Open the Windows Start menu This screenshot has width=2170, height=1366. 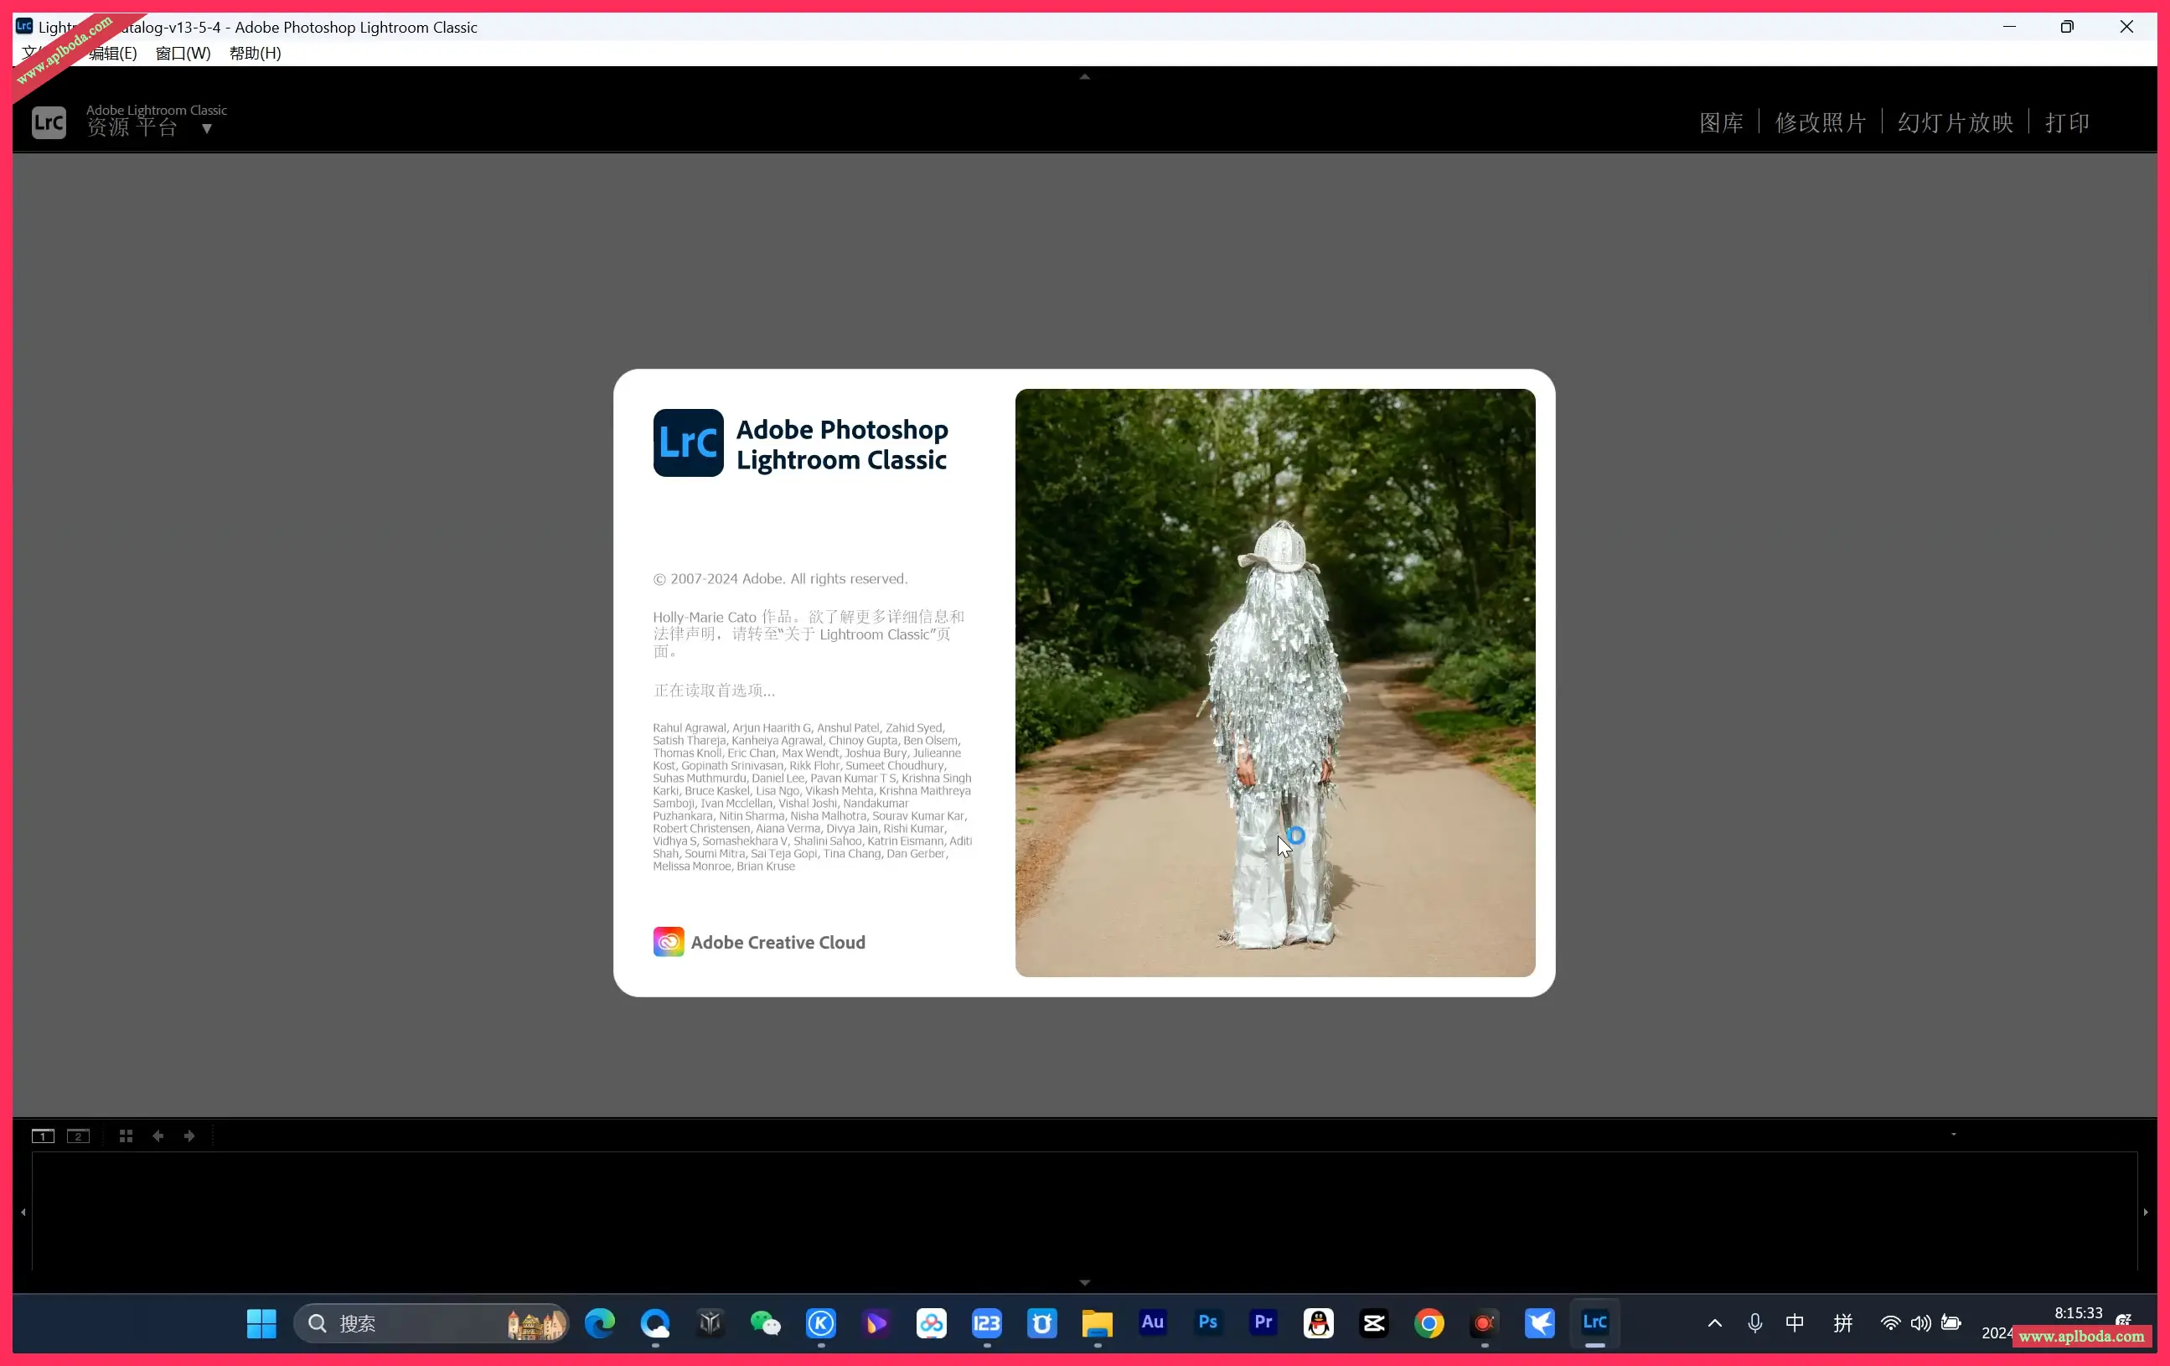point(261,1323)
